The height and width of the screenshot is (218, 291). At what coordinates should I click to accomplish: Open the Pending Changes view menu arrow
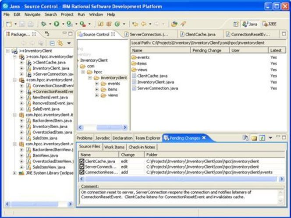pos(270,138)
